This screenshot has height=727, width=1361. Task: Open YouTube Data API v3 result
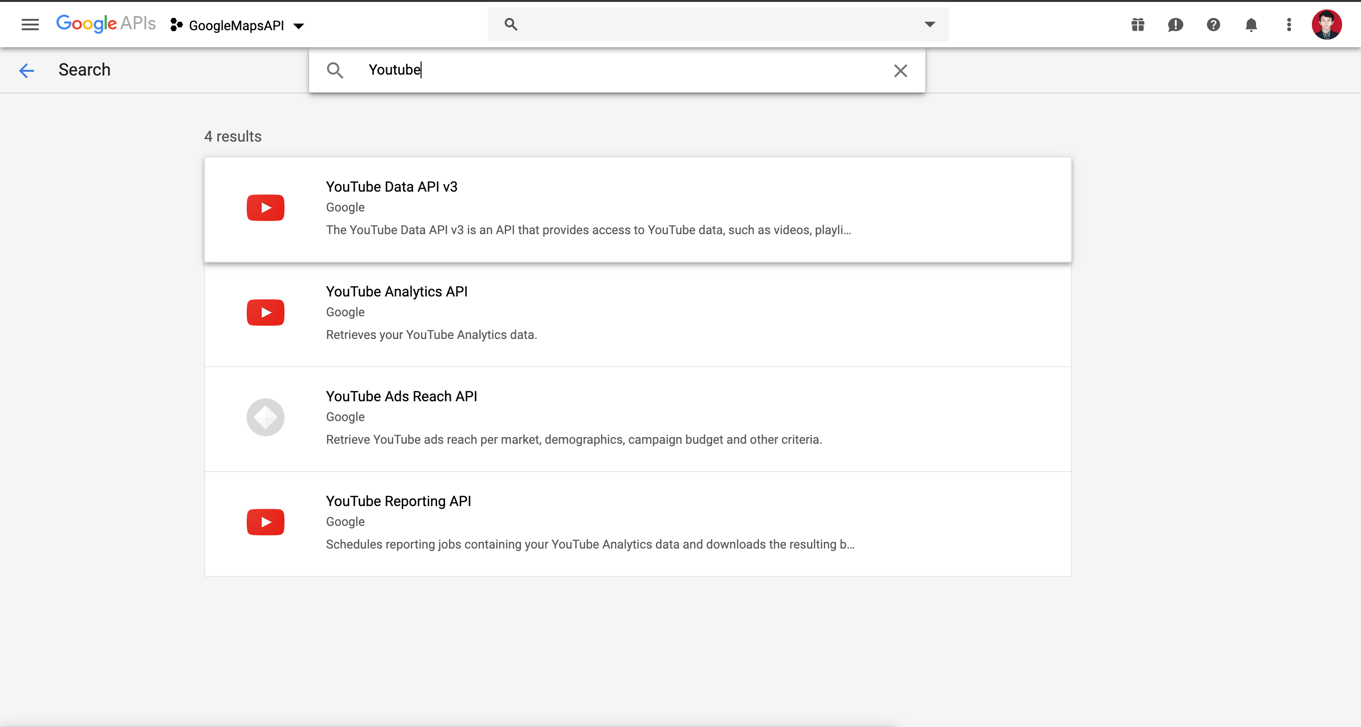[637, 210]
